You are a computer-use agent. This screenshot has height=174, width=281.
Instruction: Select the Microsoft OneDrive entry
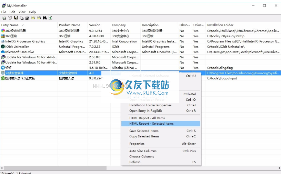point(20,52)
